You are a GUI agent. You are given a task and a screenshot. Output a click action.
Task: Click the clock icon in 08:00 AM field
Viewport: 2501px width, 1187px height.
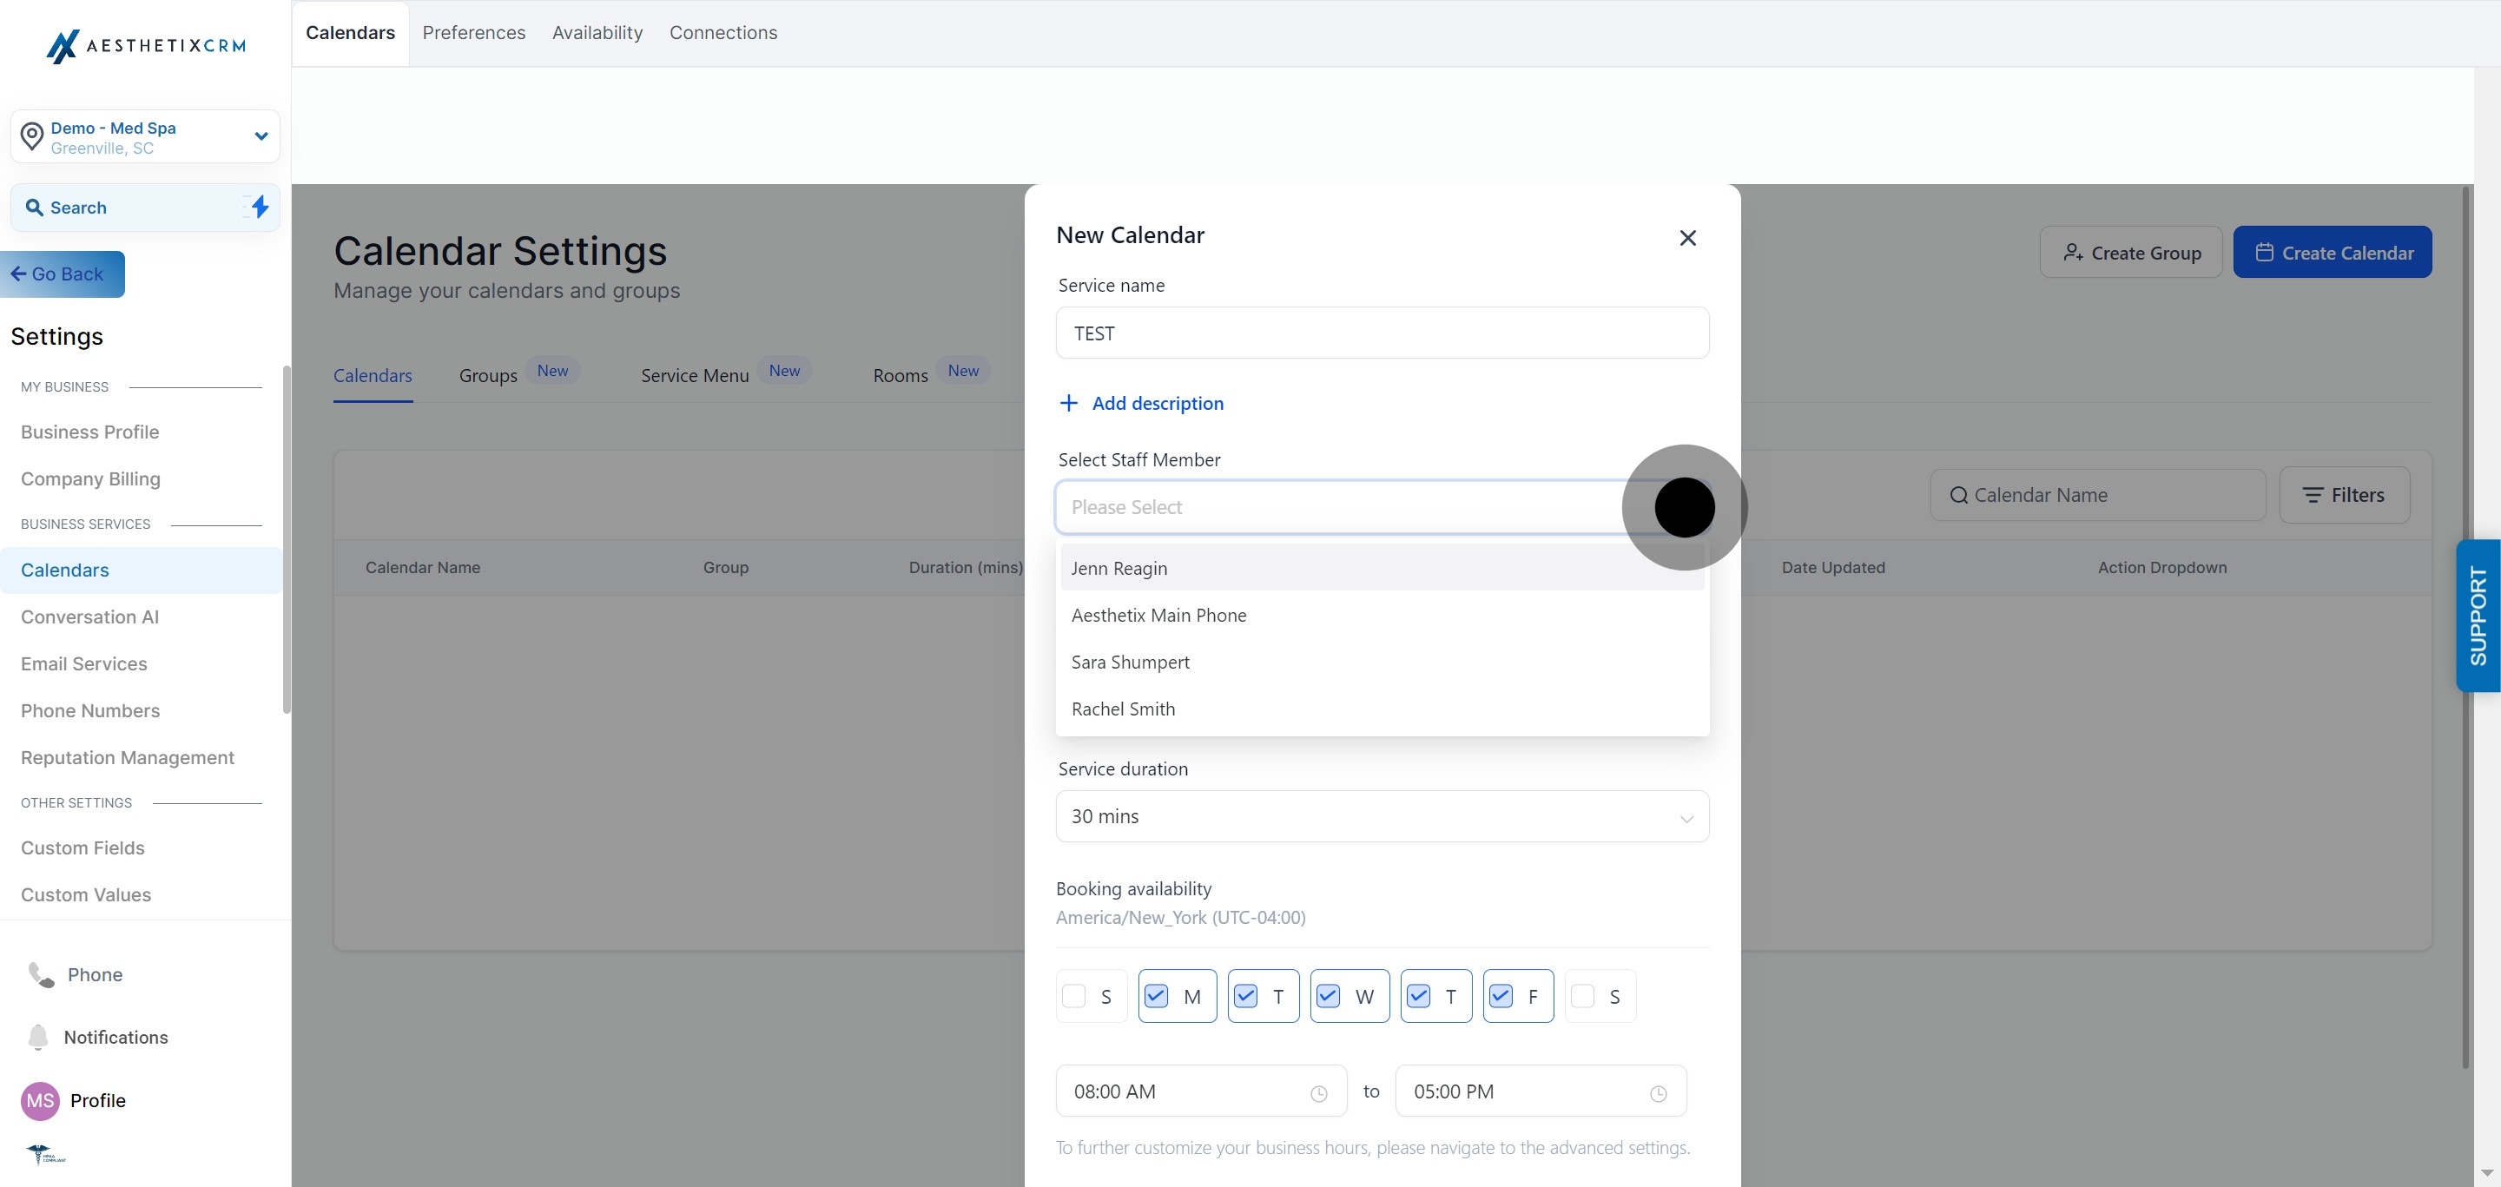pos(1318,1094)
